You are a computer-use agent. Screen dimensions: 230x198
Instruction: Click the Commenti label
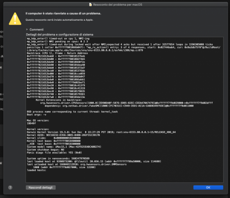coord(36,30)
